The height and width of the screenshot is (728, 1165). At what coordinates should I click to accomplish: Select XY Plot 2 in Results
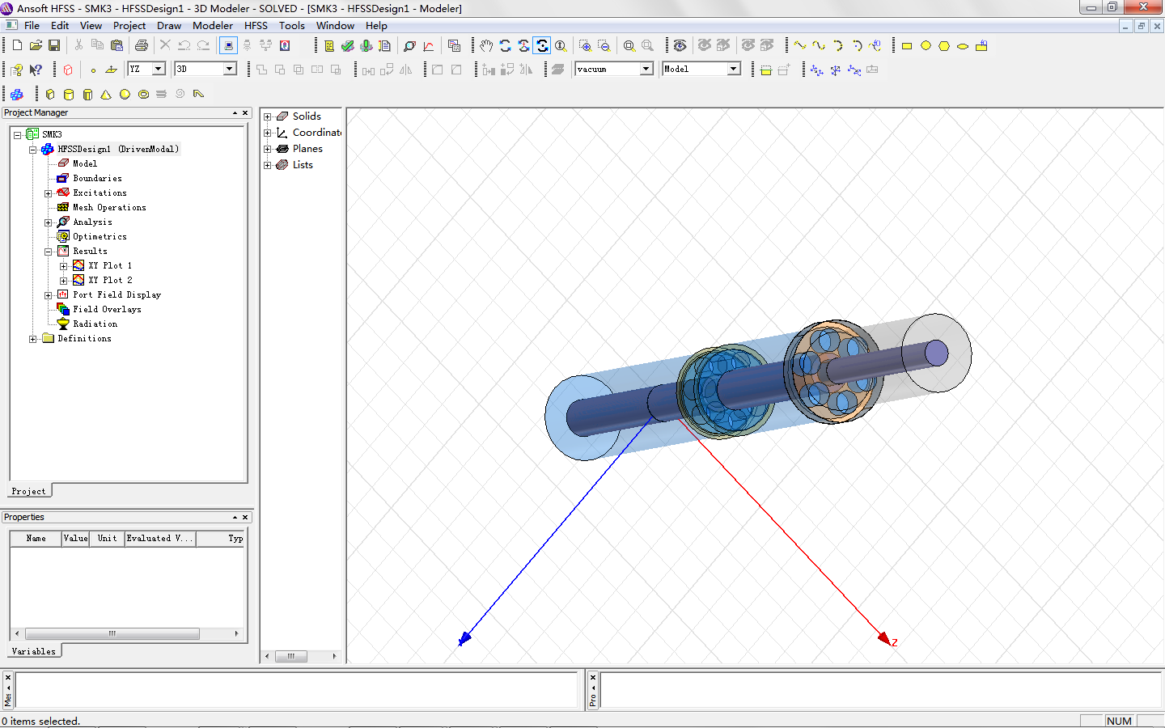pos(110,281)
